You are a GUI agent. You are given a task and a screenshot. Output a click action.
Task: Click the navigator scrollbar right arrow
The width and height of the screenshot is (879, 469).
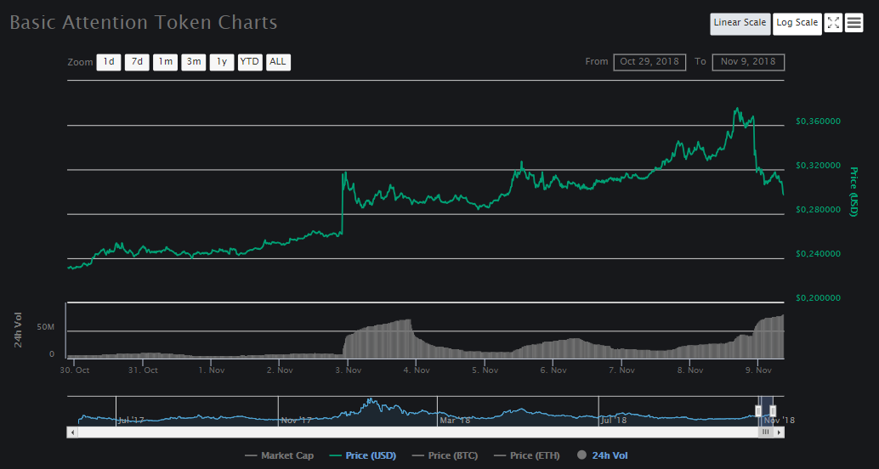(780, 432)
